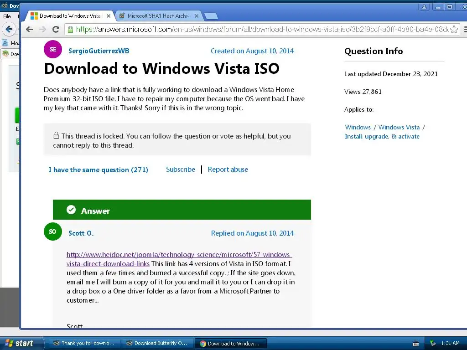
Task: Click keyboard icon in system tray
Action: (x=416, y=344)
